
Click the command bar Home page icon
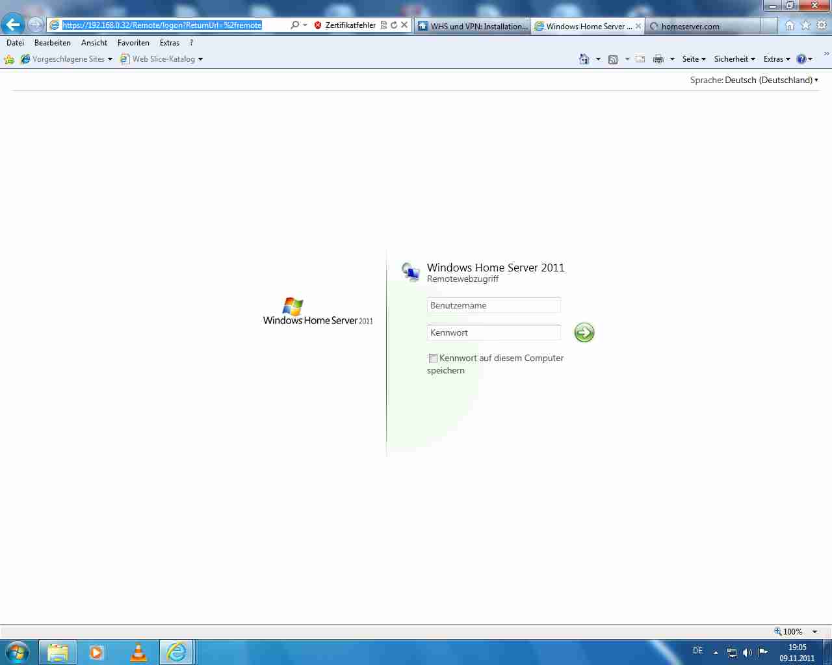click(x=584, y=59)
